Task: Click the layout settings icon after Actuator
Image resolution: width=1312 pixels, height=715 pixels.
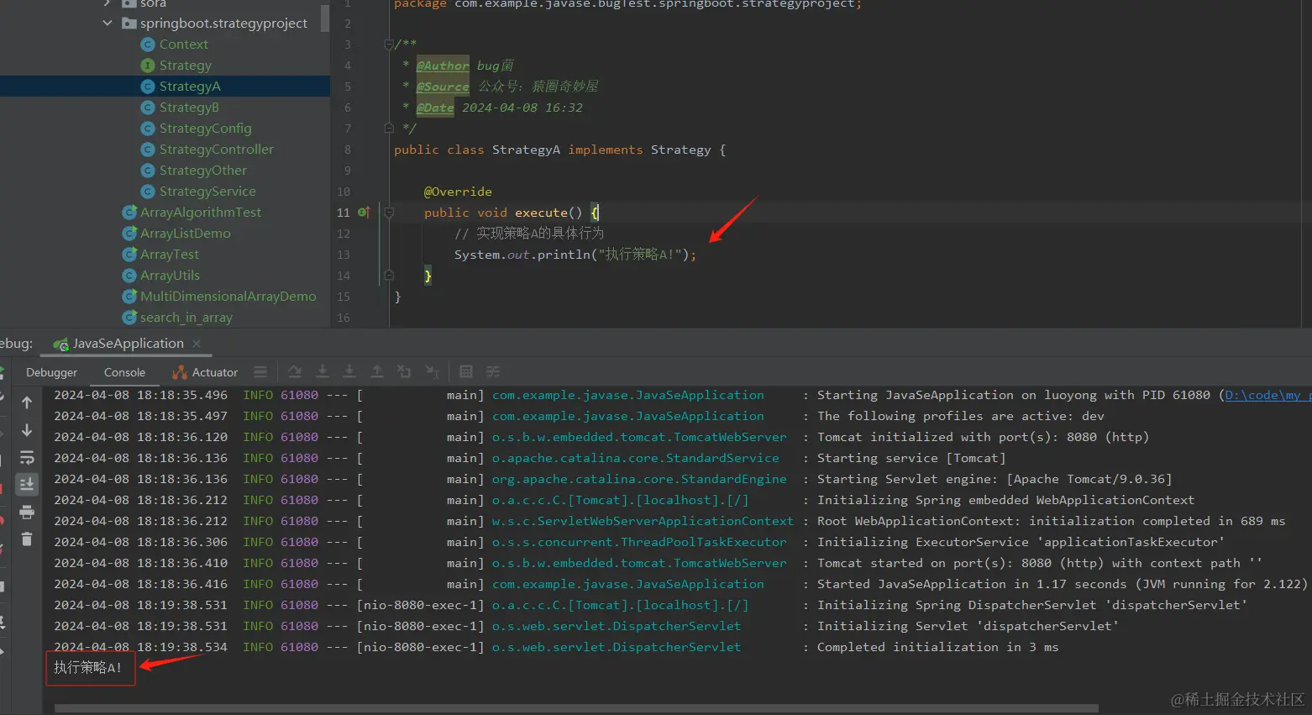Action: tap(260, 371)
